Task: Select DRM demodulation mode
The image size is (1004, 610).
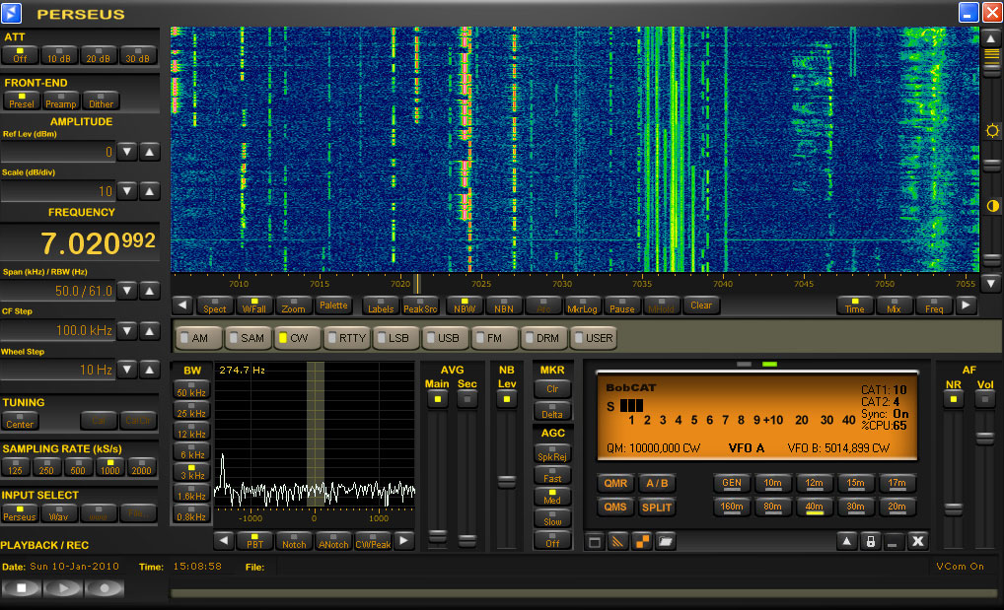Action: (x=543, y=338)
